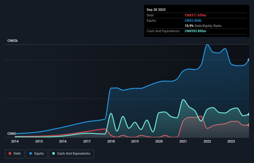Click the CN¥317.659m debt value
Viewport: 254px width, 163px height.
pyautogui.click(x=195, y=15)
